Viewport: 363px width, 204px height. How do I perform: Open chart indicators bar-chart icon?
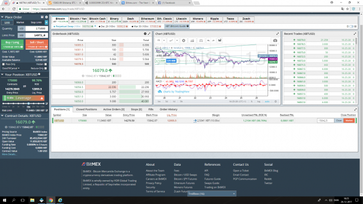coord(220,40)
